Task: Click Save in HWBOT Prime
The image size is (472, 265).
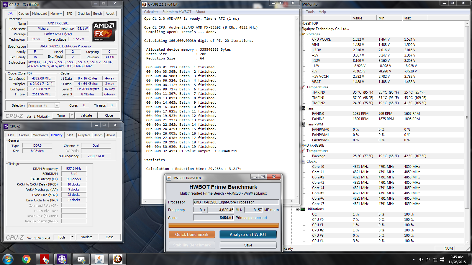Action: [x=248, y=245]
